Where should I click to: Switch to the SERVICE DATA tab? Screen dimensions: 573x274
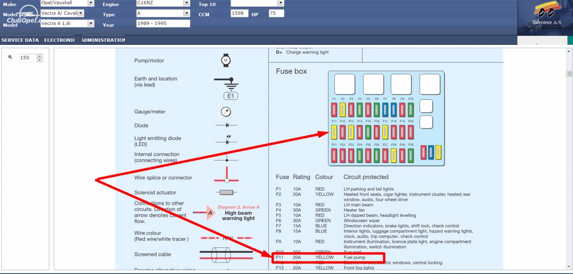click(x=20, y=40)
